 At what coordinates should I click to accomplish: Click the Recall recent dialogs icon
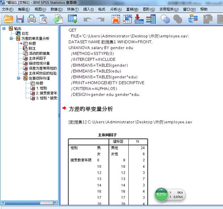72,19
